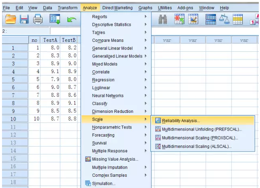The width and height of the screenshot is (260, 188).
Task: Select the row 5 header in data grid
Action: coord(13,80)
